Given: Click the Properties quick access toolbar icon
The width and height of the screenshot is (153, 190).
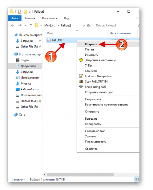Looking at the screenshot, I should pos(20,12).
